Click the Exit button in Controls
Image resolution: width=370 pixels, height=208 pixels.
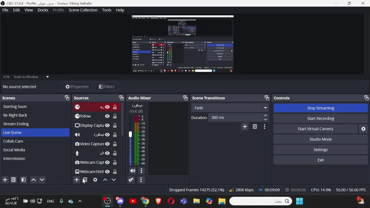[x=321, y=160]
